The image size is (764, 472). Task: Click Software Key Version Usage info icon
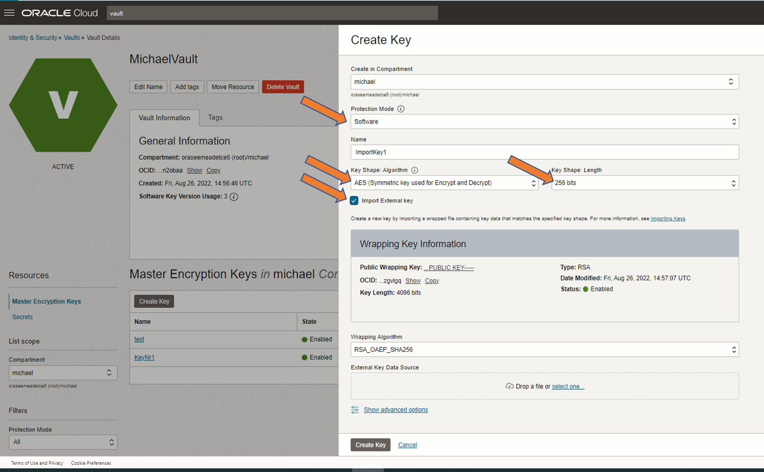tap(234, 197)
